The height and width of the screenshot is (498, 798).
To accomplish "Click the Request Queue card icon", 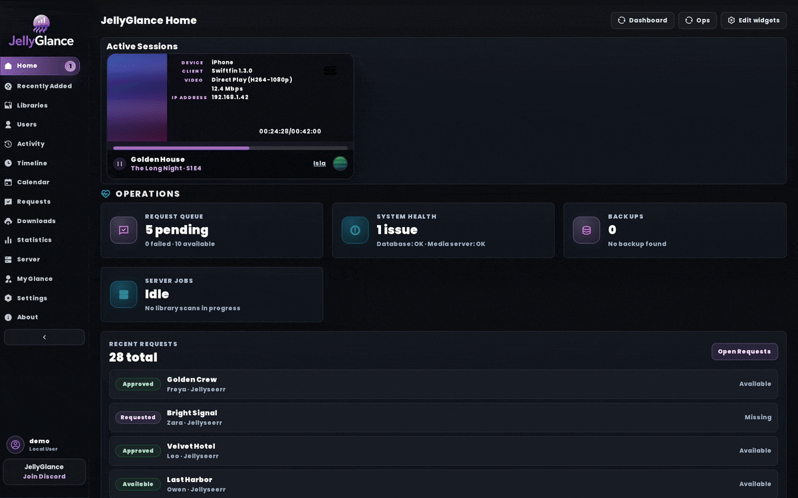I will point(124,230).
